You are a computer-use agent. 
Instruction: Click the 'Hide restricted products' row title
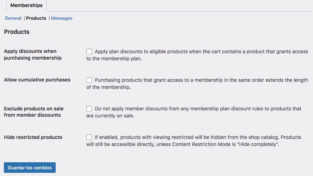tap(33, 137)
